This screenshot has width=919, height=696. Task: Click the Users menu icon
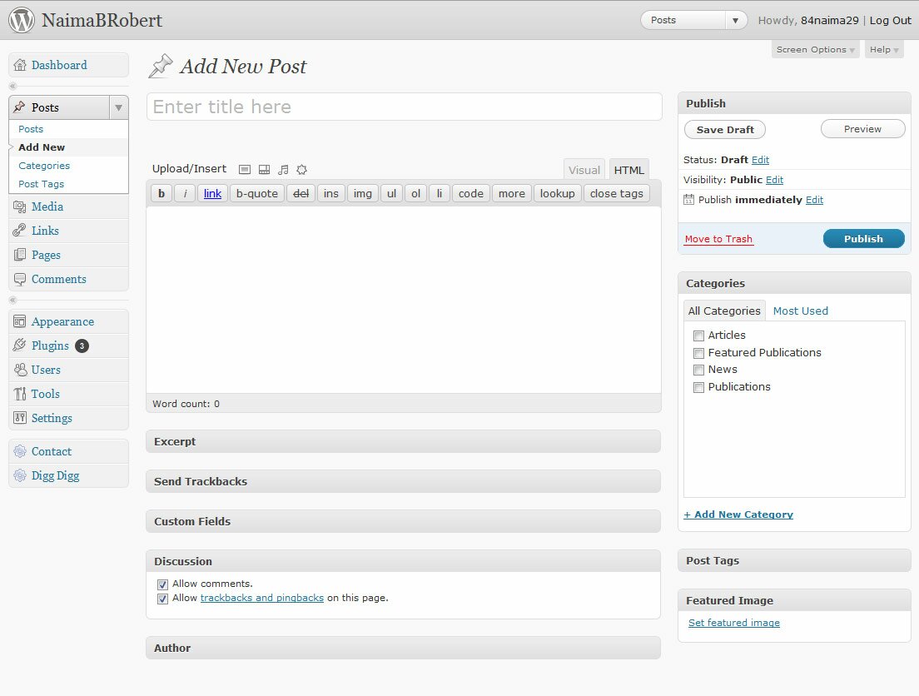pyautogui.click(x=20, y=370)
